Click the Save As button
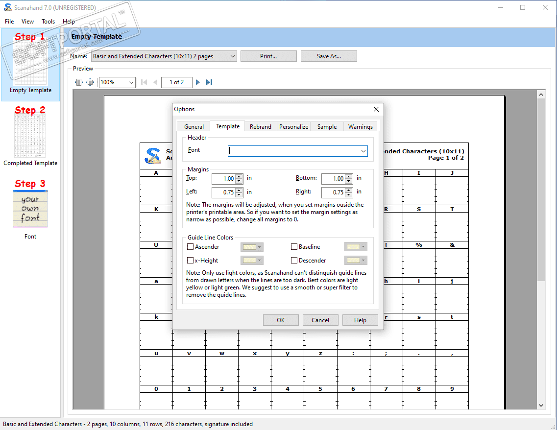This screenshot has height=430, width=557. click(x=329, y=56)
